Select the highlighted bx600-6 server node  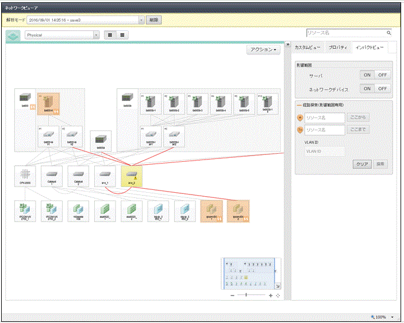tap(48, 104)
